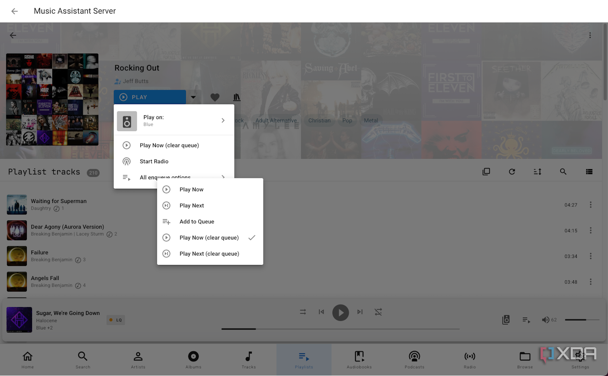Click the Rocking Out playlist cover collage
Viewport: 608px width, 376px height.
[x=52, y=99]
